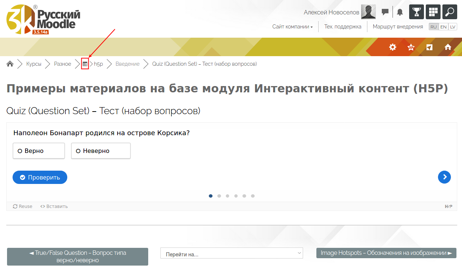Select the "Неверно" answer option

click(101, 151)
